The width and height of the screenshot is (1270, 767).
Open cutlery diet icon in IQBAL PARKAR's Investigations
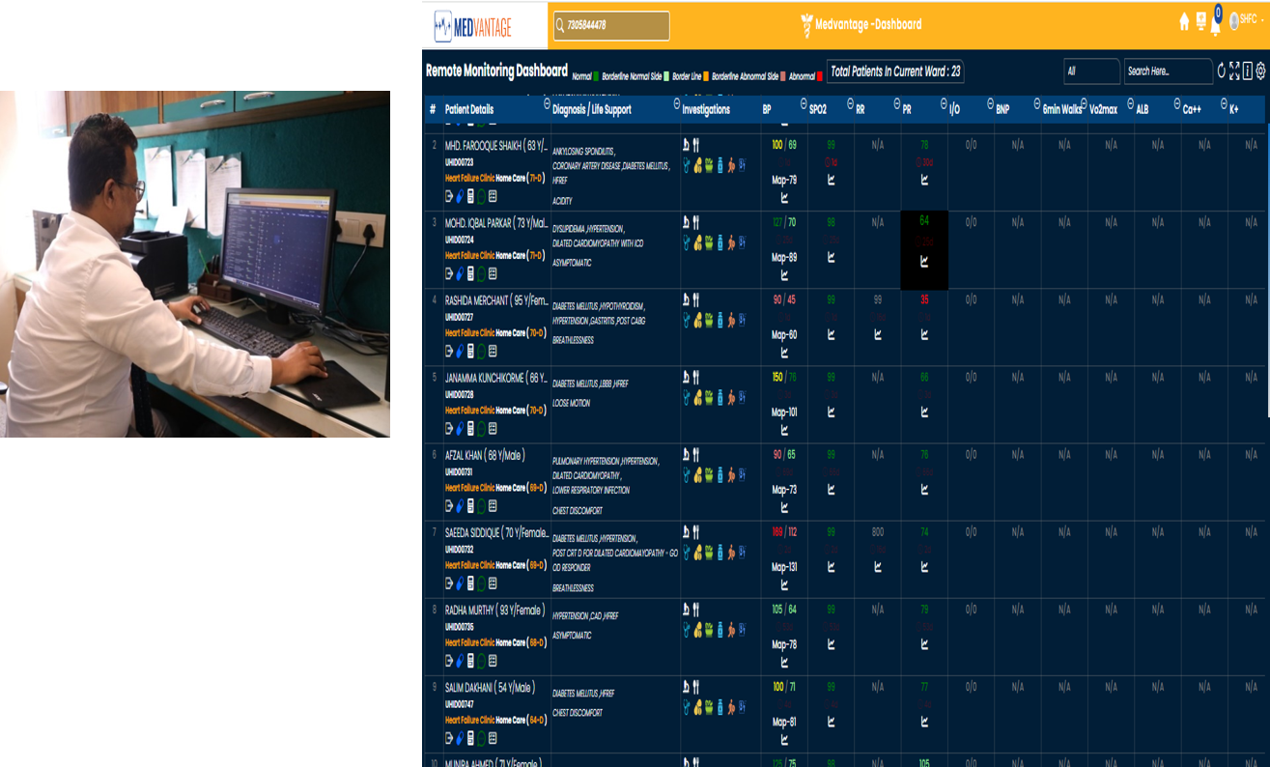pos(695,223)
